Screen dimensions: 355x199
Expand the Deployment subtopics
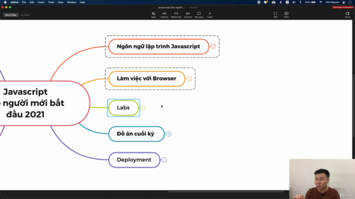164,160
